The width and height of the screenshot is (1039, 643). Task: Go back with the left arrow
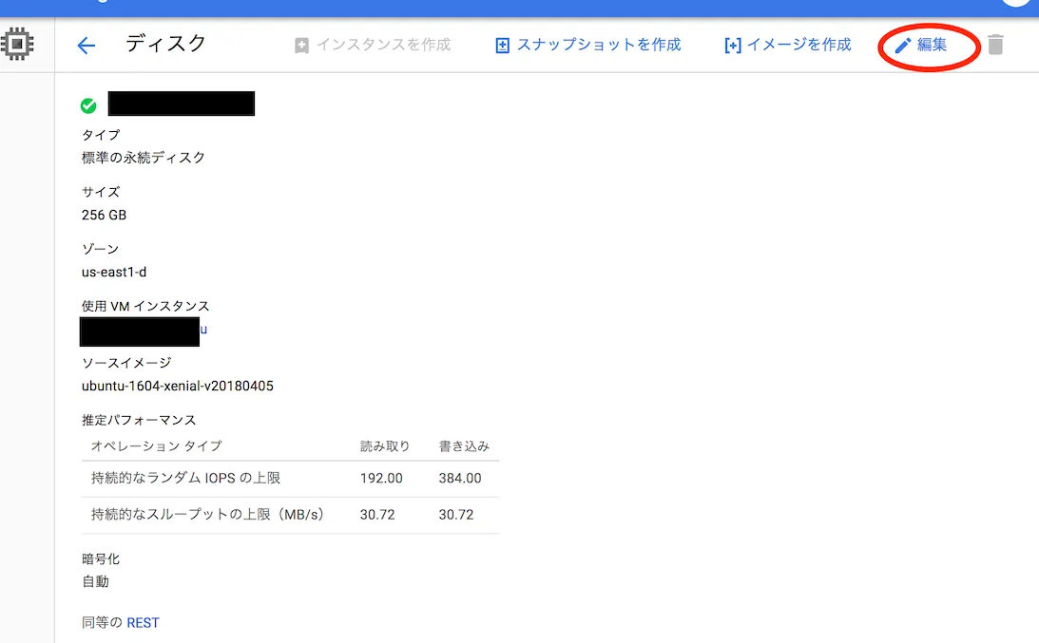[x=87, y=45]
